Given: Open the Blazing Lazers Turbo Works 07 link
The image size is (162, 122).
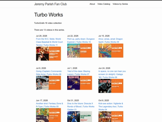Looking at the screenshot, I should [x=79, y=73].
